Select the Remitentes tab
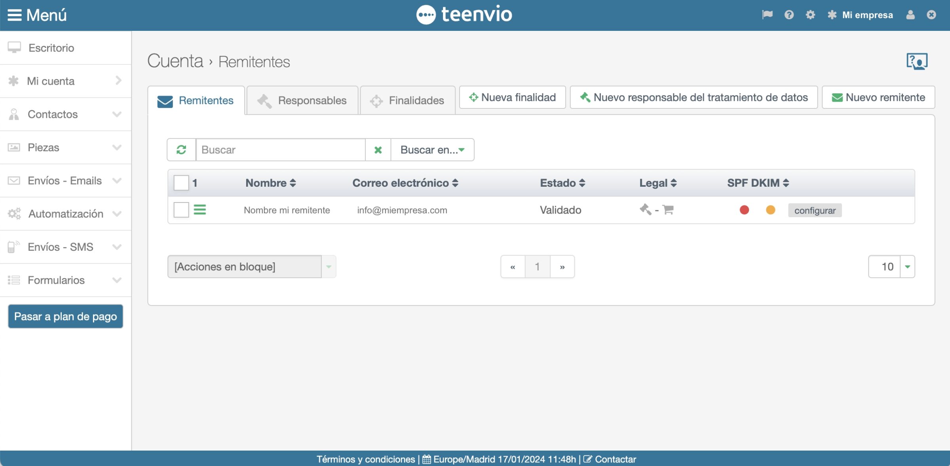 click(x=196, y=100)
